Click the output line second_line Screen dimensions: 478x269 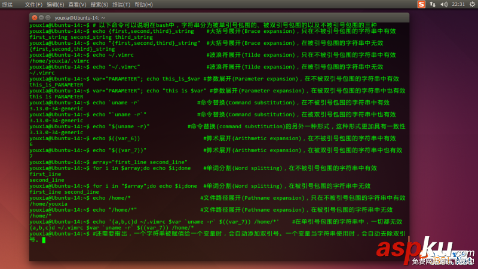(47, 180)
